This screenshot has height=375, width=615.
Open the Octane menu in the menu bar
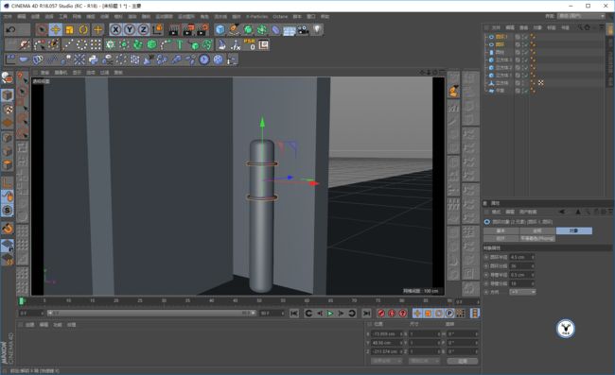click(x=280, y=16)
